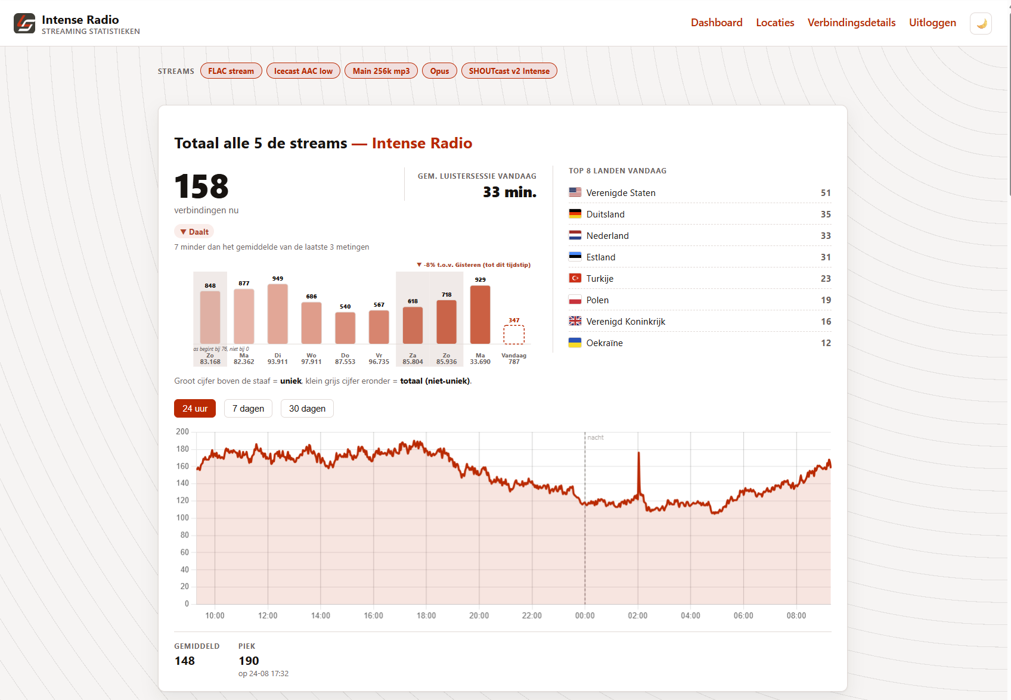Click the 158 connections count
The width and height of the screenshot is (1011, 700).
coord(201,186)
